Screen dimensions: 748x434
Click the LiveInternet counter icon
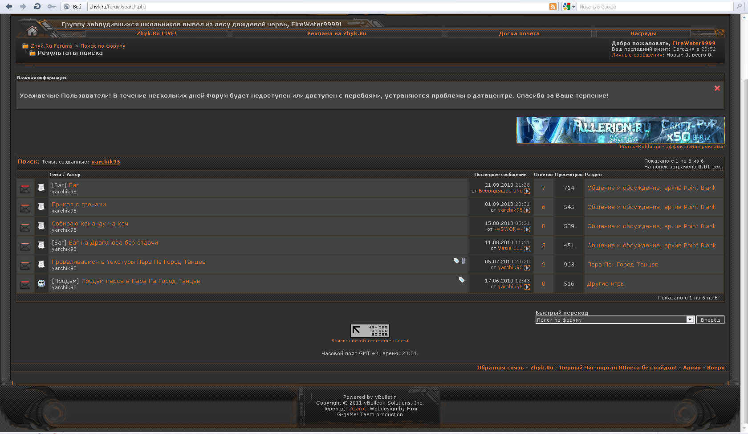pos(370,331)
